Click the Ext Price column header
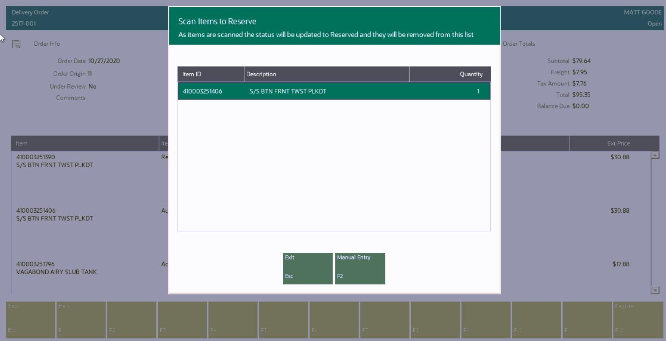 tap(614, 143)
